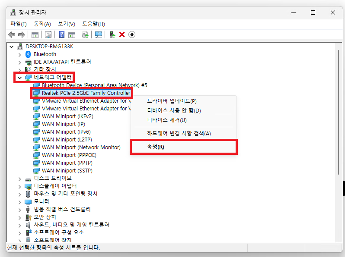Maximize the Device Manager window
The width and height of the screenshot is (345, 257).
click(313, 13)
